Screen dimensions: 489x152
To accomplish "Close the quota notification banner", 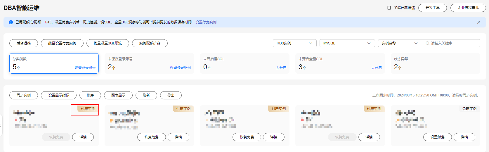I will coord(479,22).
